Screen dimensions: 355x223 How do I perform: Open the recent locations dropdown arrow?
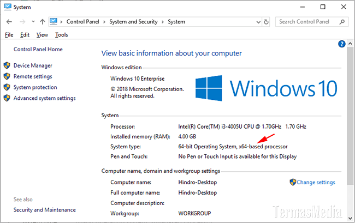33,22
